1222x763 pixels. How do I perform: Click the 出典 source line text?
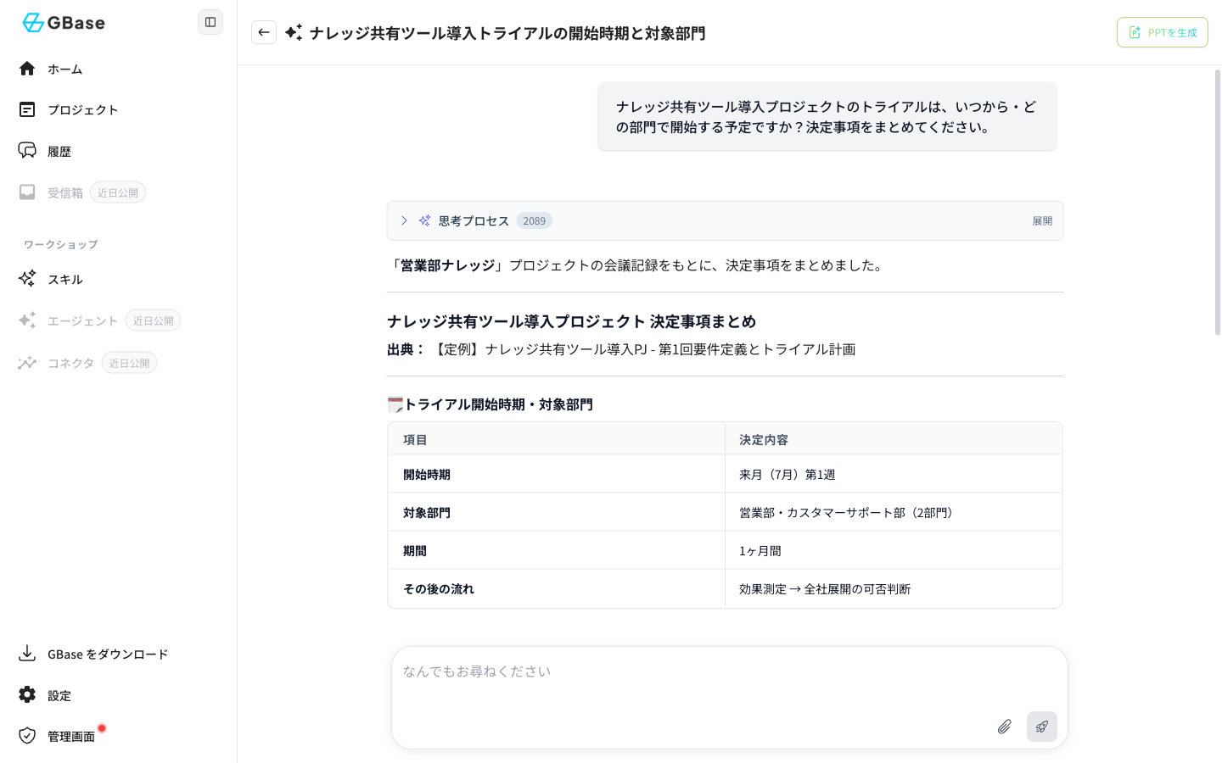[x=621, y=349]
